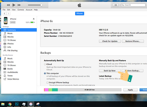Viewport: 147px width, 107px height.
Task: Open Google Chrome from the taskbar
Action: click(10, 104)
